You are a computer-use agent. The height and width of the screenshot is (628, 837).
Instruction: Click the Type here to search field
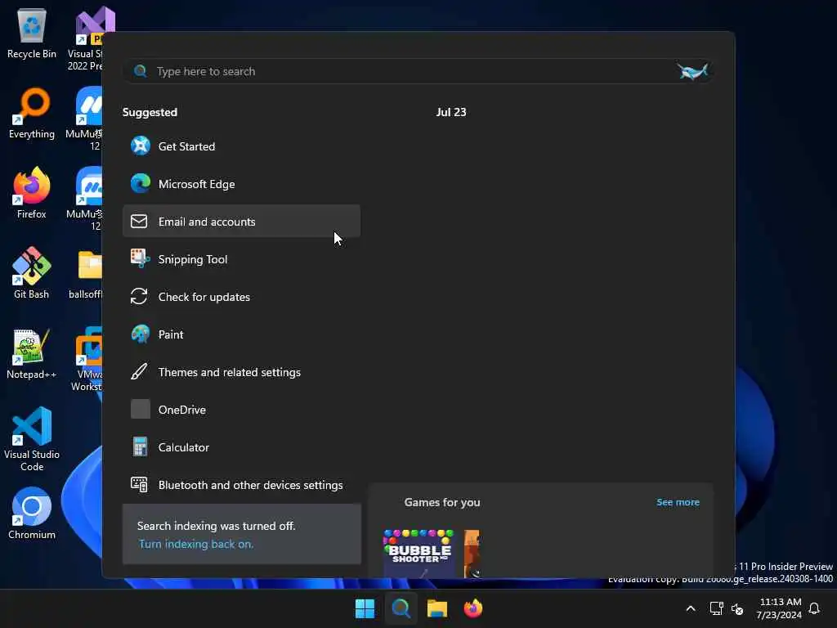[418, 71]
